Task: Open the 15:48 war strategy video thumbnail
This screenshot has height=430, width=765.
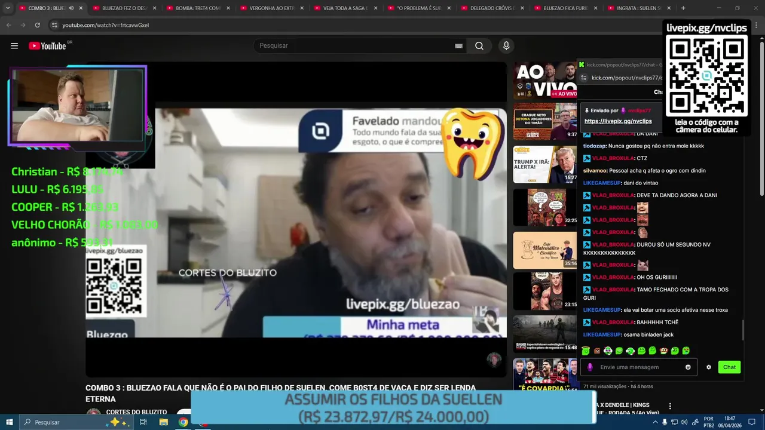Action: coord(545,334)
